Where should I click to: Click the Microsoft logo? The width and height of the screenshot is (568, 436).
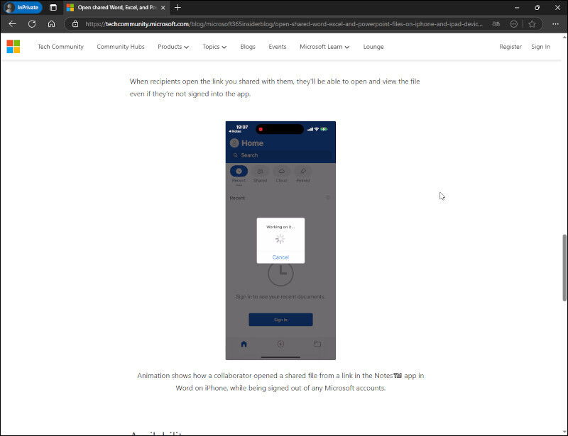(13, 46)
